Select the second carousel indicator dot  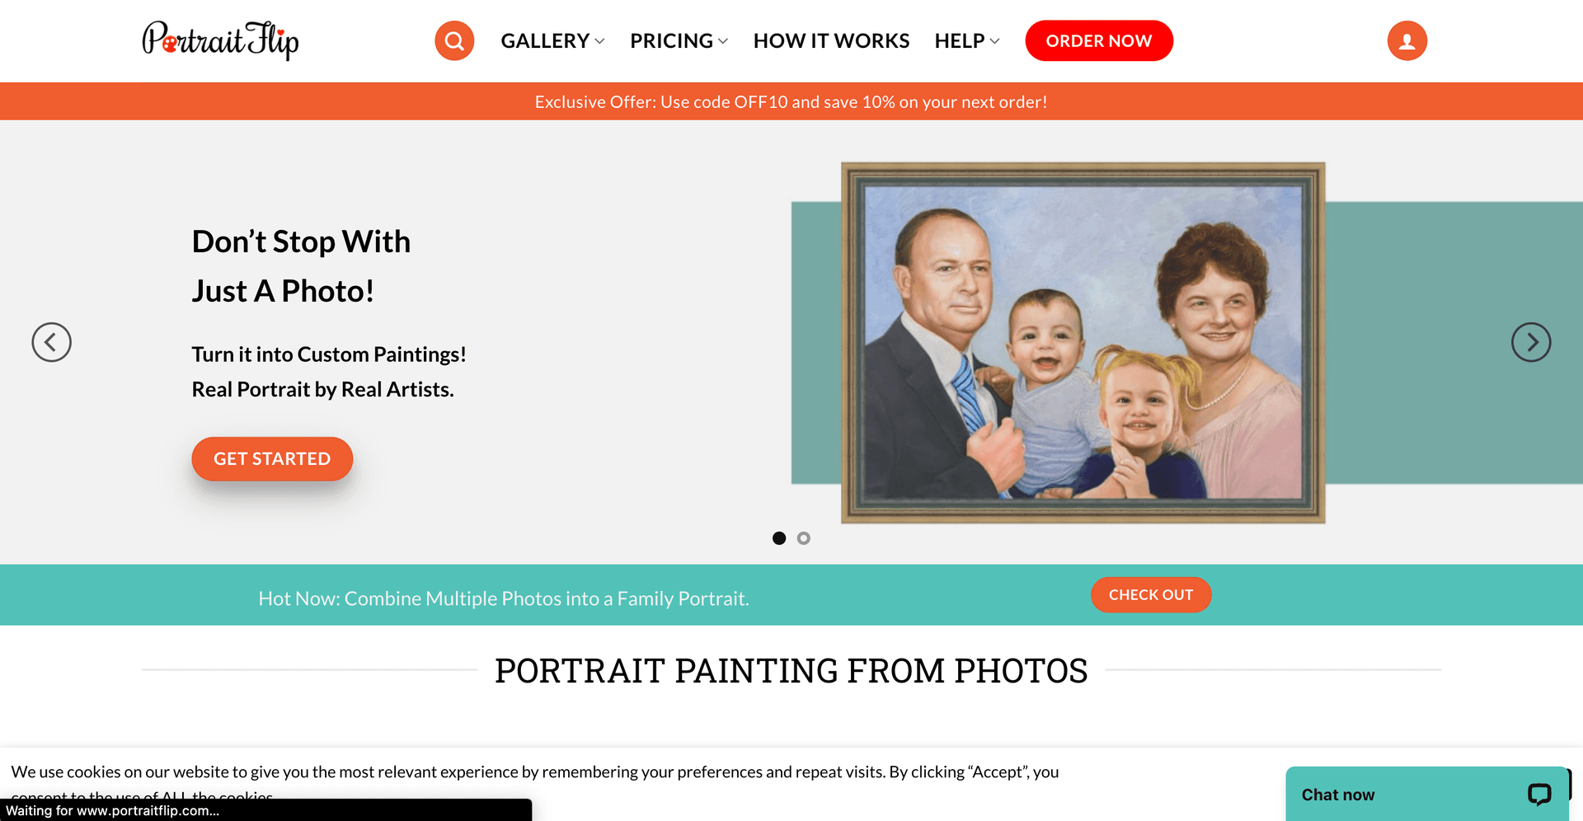804,537
